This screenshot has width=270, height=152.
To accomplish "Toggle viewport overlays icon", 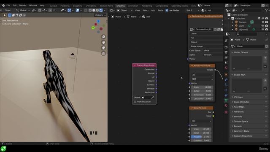I will point(78,10).
